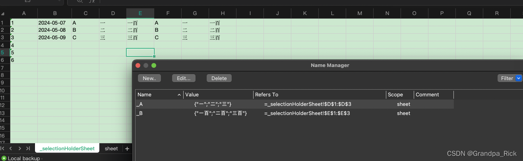Click cell containing 2024-05-07
The height and width of the screenshot is (161, 523).
(55, 23)
